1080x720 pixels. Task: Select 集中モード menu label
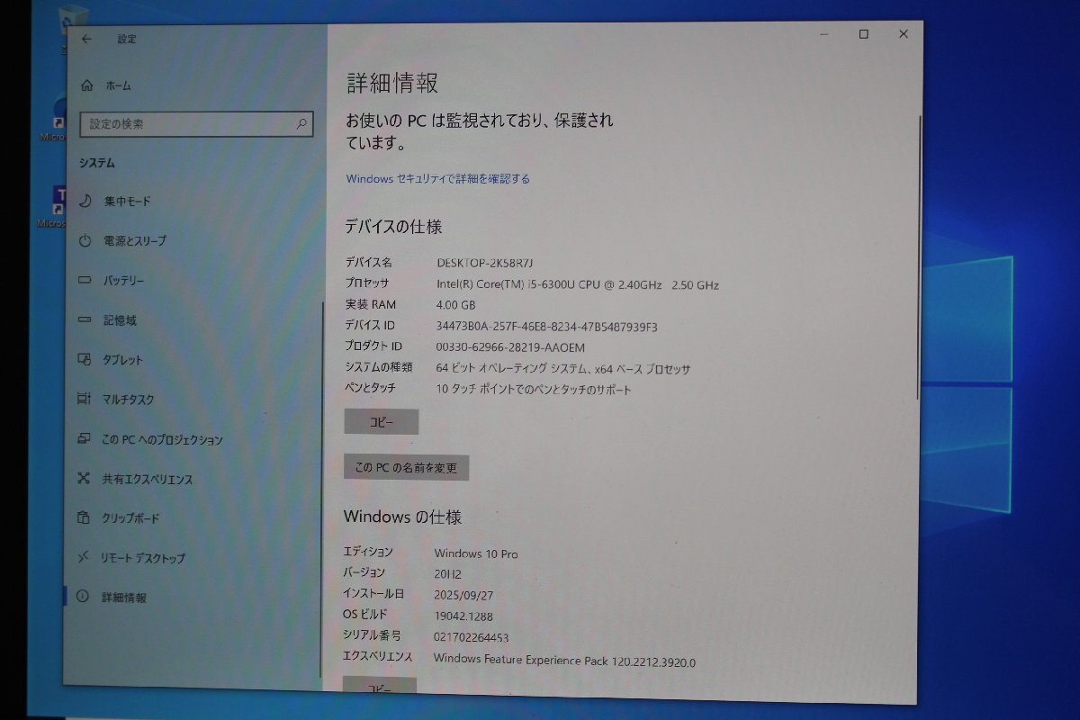click(x=127, y=202)
